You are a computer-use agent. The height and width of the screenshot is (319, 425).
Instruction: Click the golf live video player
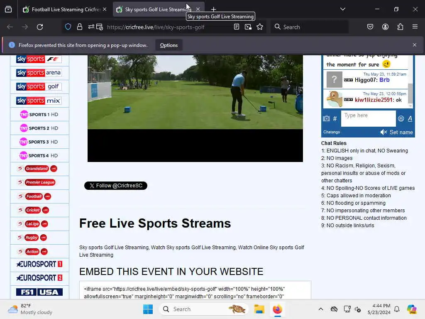(x=195, y=108)
